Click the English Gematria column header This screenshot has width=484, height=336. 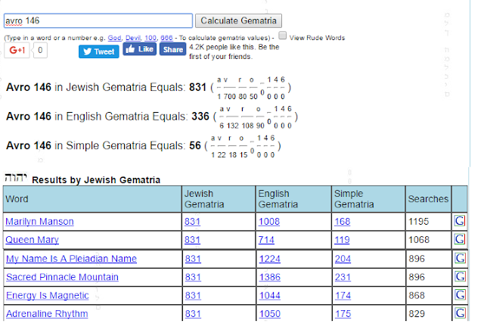[x=293, y=199]
